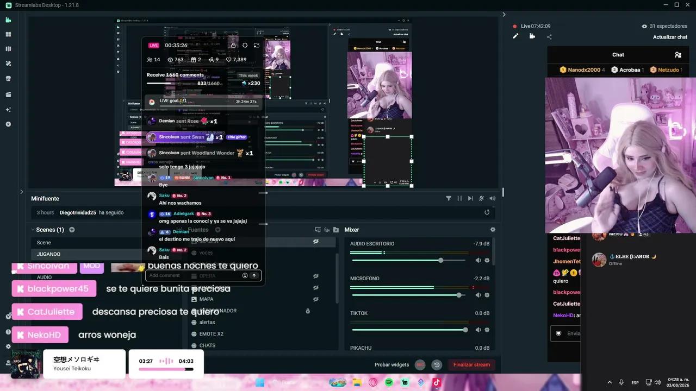
Task: Mute TIKTOK audio source
Action: (478, 330)
